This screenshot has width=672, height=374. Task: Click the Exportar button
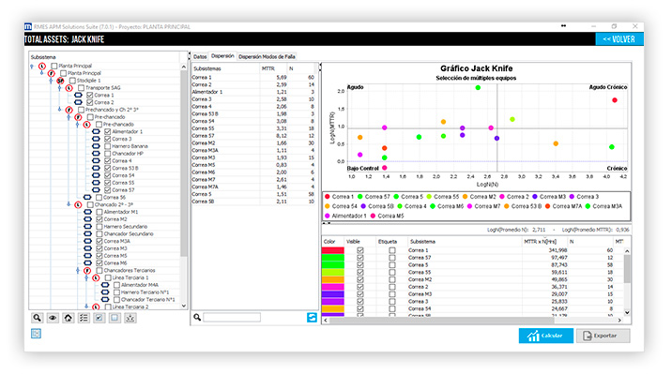603,336
